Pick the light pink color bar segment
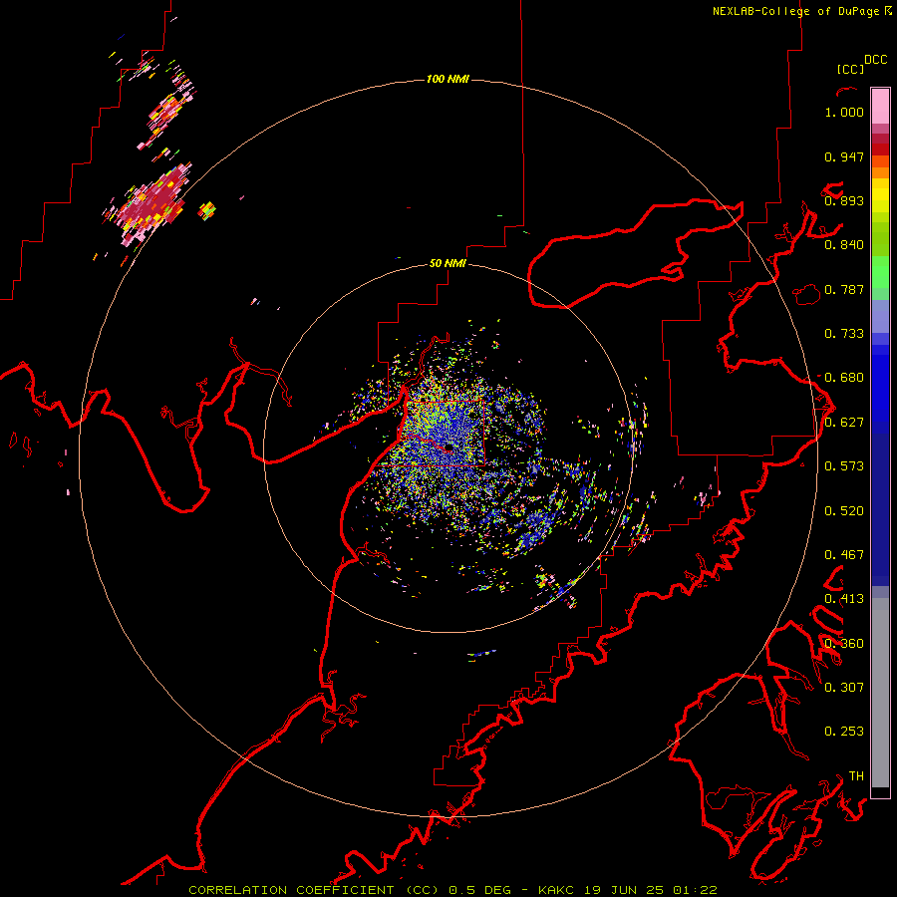This screenshot has height=897, width=897. pos(880,107)
